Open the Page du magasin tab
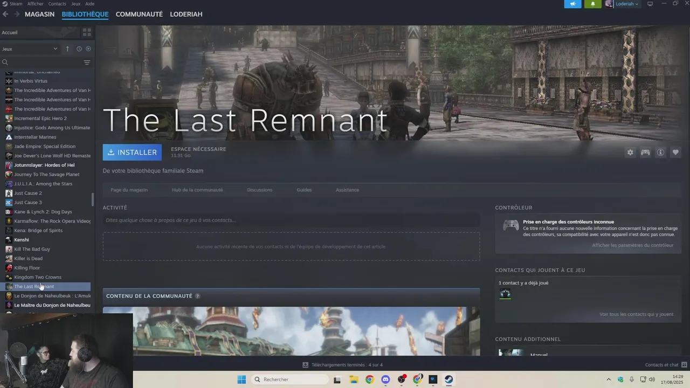 point(129,190)
